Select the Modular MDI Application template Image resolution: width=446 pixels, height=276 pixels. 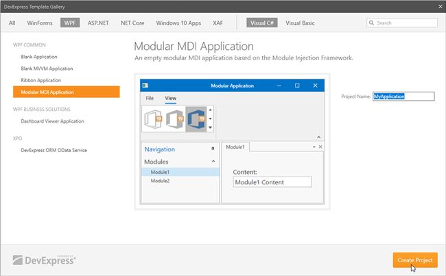(x=67, y=92)
